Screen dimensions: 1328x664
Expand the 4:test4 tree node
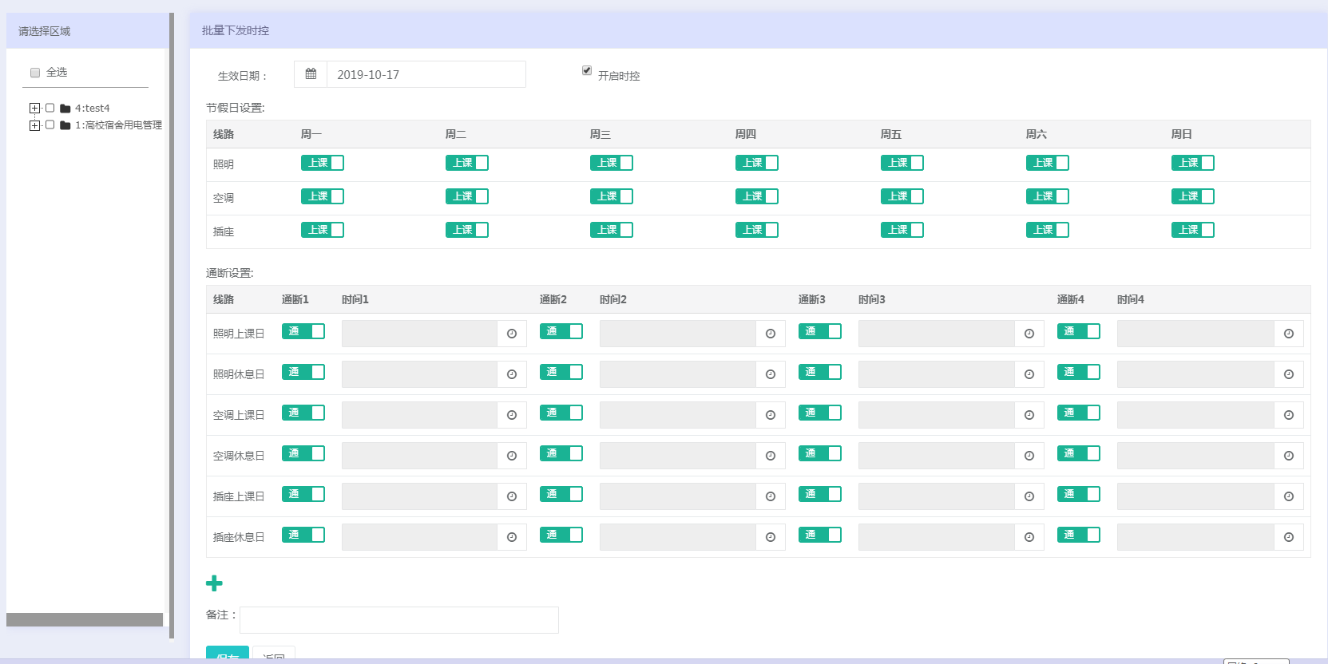tap(34, 109)
